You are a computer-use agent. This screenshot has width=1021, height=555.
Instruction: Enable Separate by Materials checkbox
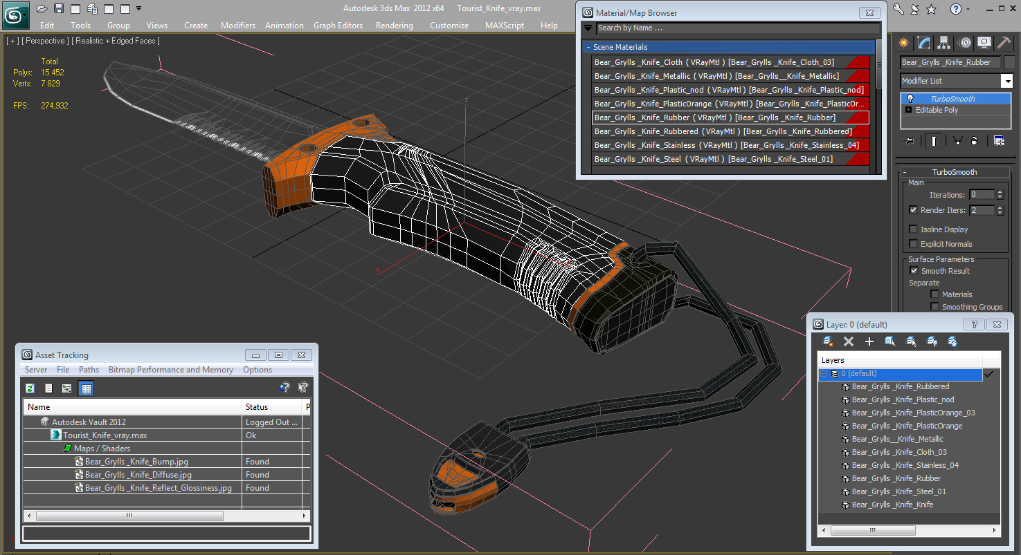(x=934, y=294)
